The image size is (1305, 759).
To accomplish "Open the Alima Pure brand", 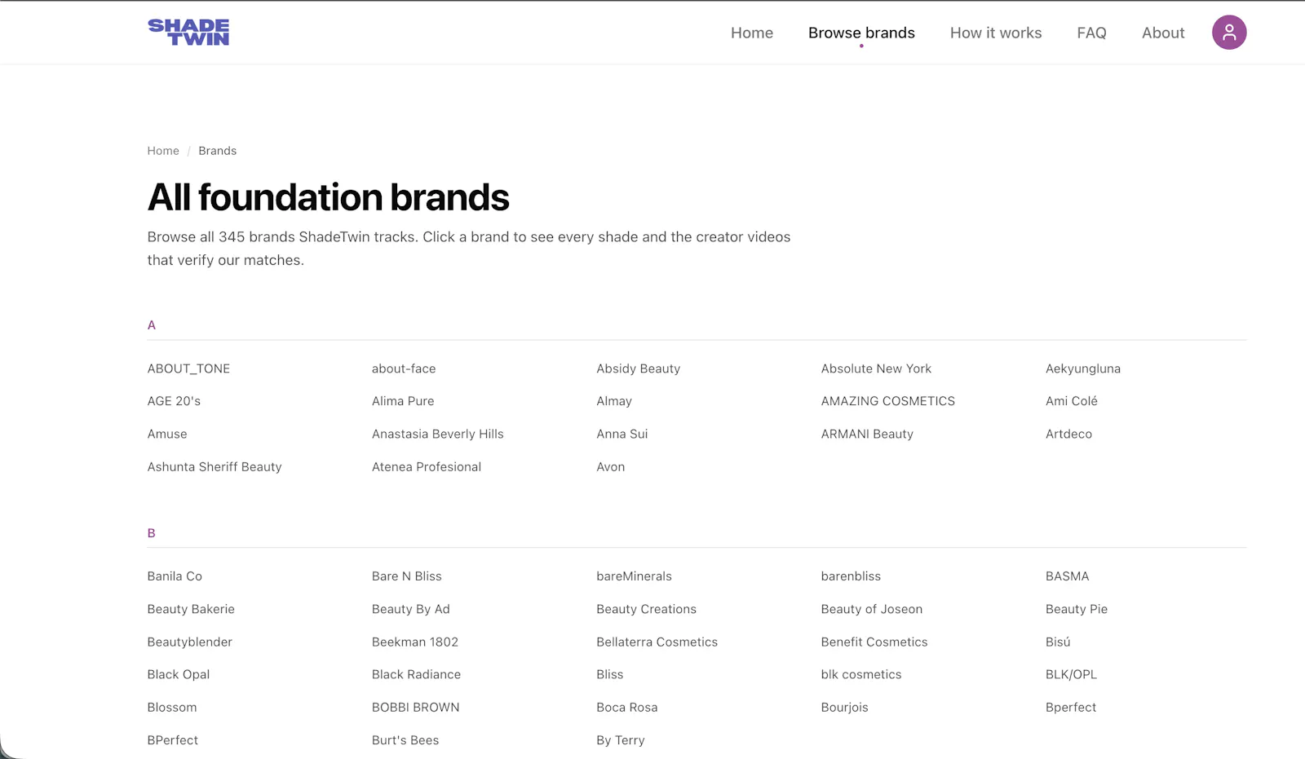I will click(403, 401).
